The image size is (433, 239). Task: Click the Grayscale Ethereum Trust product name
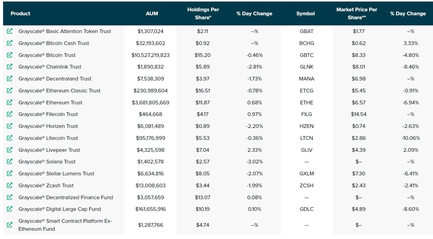click(x=50, y=103)
